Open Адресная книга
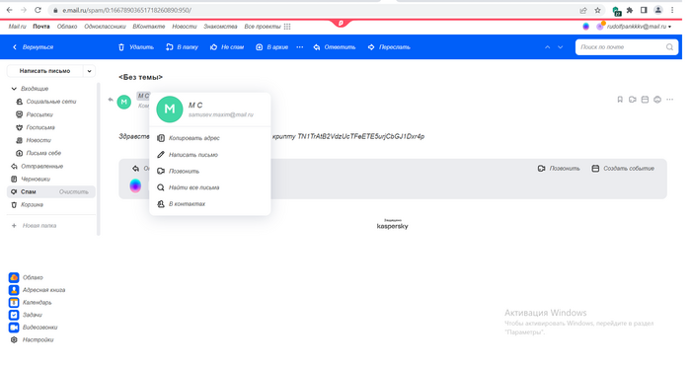691x367 pixels. [38, 290]
